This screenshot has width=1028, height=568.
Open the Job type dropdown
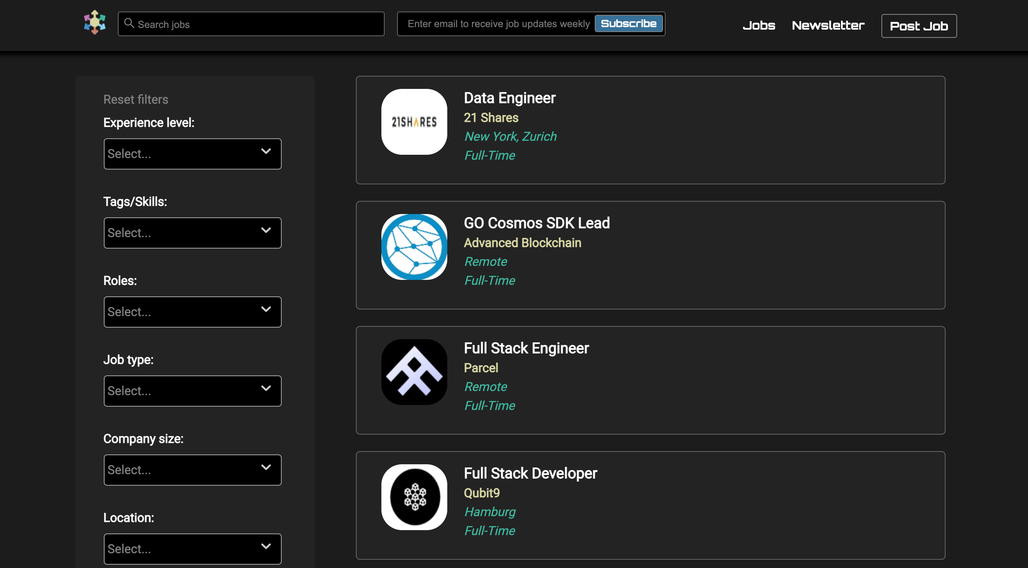point(192,391)
